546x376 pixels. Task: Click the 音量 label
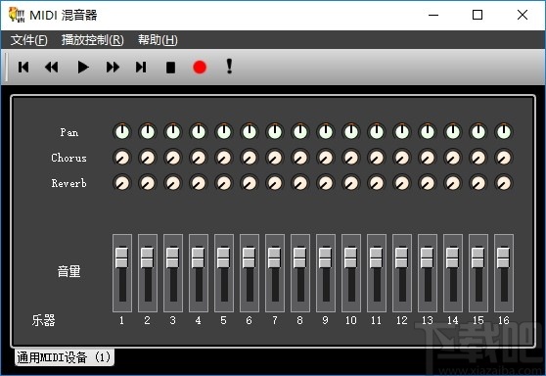68,271
